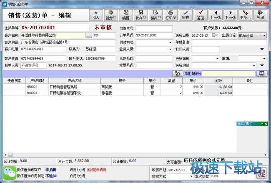
Task: Open the 送货日期 date picker dropdown
Action: [217, 35]
